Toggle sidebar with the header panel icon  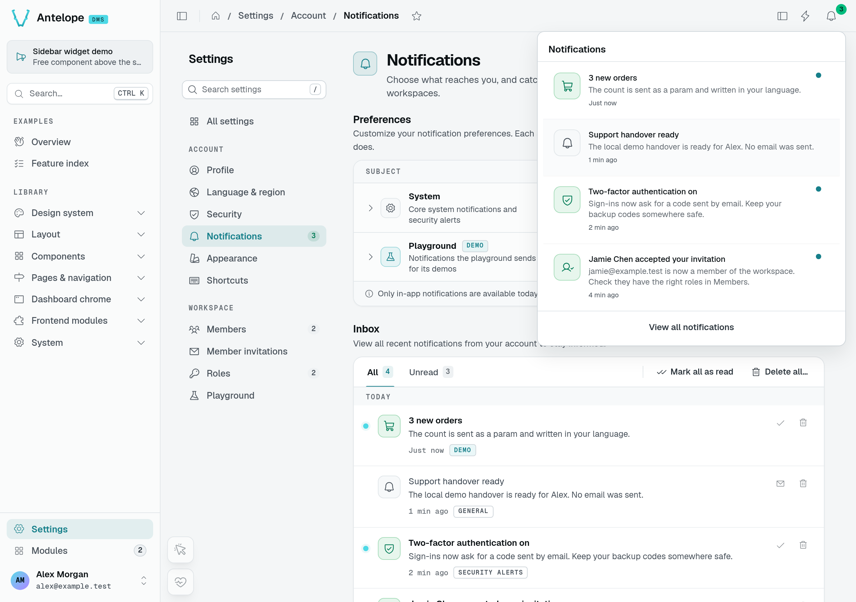click(x=182, y=16)
